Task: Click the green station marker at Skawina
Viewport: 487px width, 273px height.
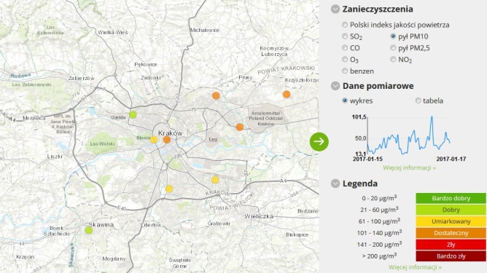Action: (89, 231)
